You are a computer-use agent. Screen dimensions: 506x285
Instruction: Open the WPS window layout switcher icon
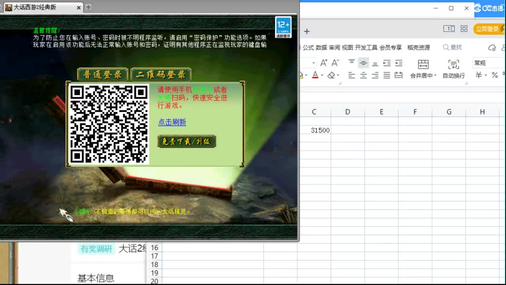[449, 28]
